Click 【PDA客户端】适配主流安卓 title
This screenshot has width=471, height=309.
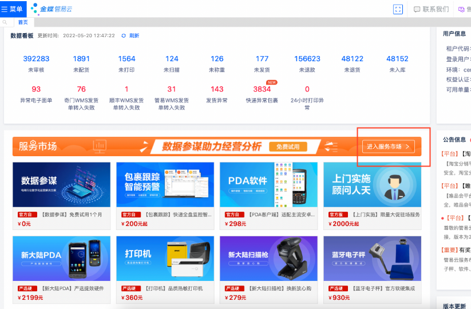(x=282, y=215)
